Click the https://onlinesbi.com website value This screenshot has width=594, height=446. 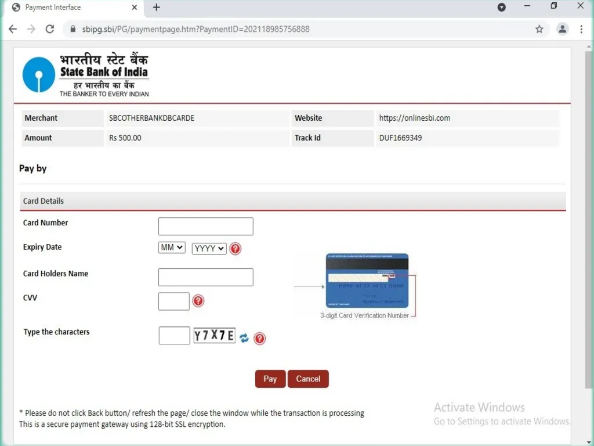pyautogui.click(x=414, y=118)
